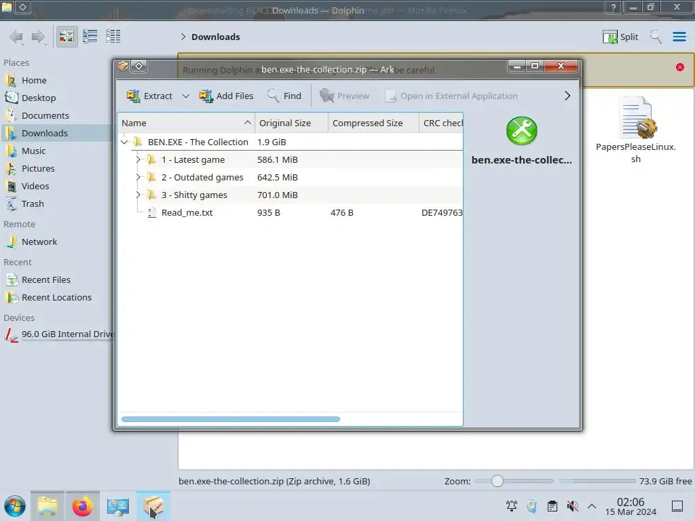The image size is (695, 521).
Task: Click Add Files in the Ark toolbar
Action: point(226,96)
